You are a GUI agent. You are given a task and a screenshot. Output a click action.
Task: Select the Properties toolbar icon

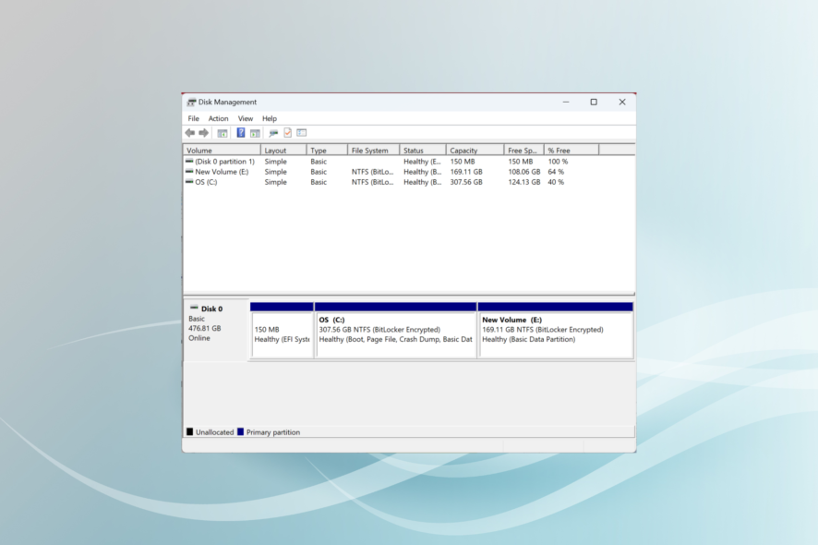(x=272, y=132)
